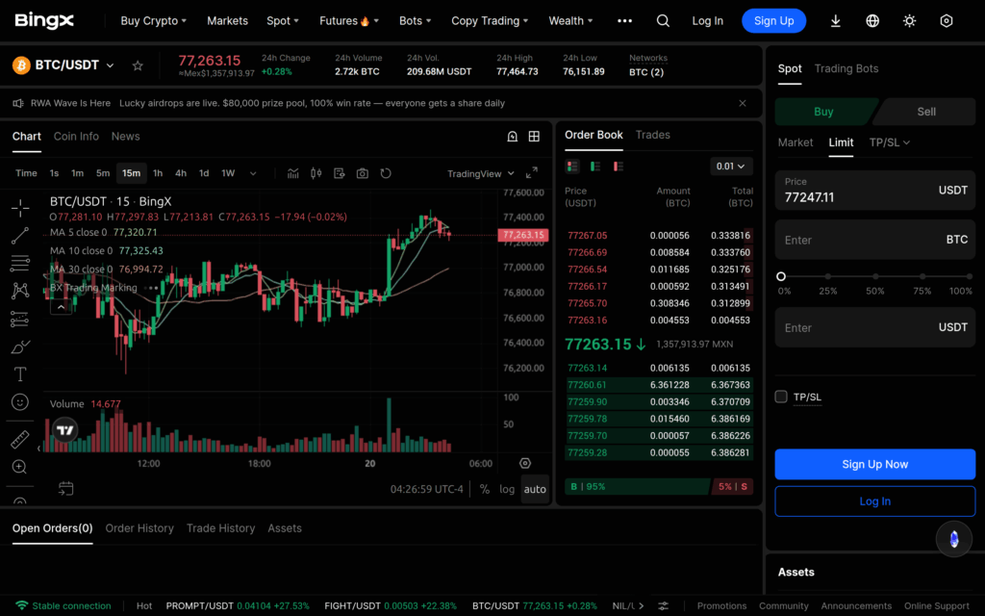Switch to the Coin Info tab
Viewport: 985px width, 616px height.
click(76, 137)
